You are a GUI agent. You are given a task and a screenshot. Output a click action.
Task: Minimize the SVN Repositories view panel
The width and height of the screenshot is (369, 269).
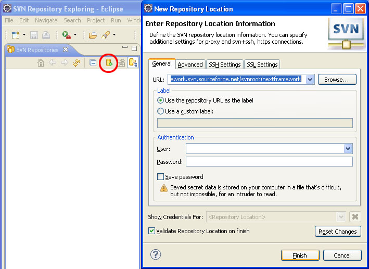(125, 47)
